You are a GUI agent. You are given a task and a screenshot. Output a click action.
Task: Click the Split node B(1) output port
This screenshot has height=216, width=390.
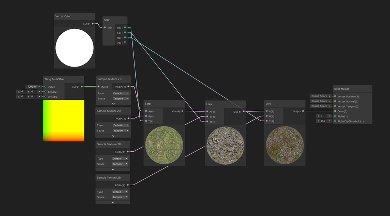click(125, 37)
